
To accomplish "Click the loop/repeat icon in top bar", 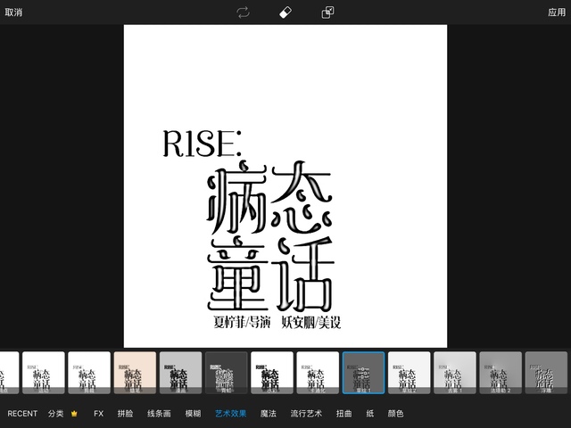I will [x=243, y=12].
